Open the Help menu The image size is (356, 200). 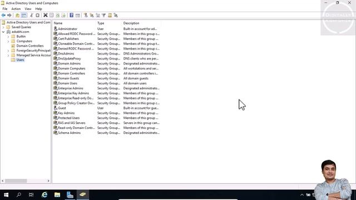point(38,9)
